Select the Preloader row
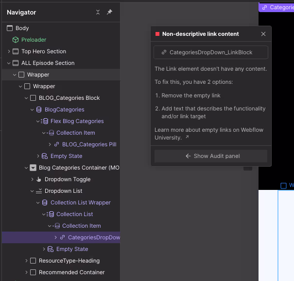Image resolution: width=294 pixels, height=281 pixels. (61, 40)
